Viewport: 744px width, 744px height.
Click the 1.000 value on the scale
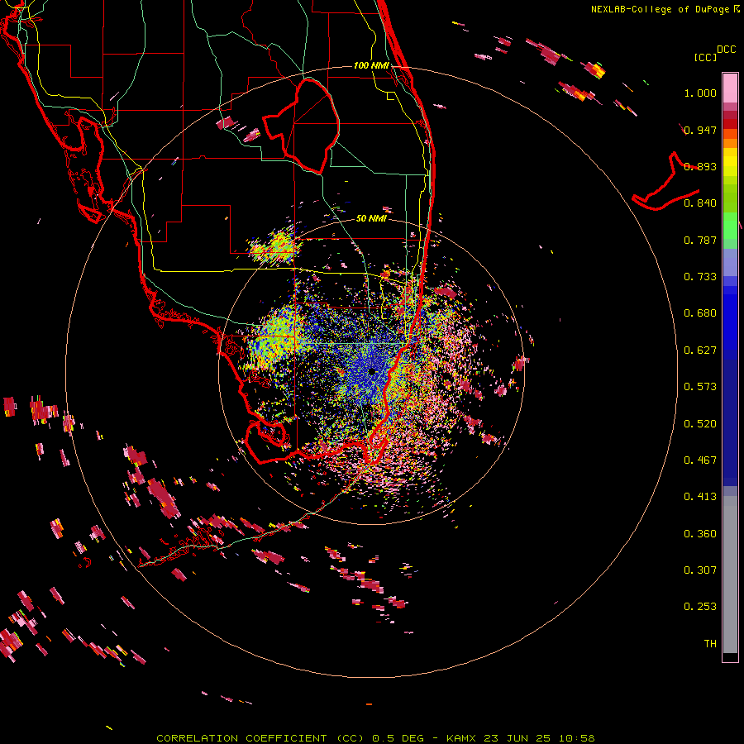point(700,93)
